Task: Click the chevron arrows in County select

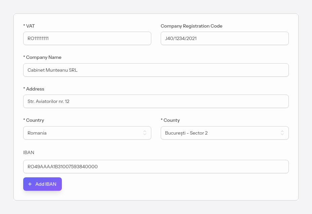Action: [x=282, y=133]
